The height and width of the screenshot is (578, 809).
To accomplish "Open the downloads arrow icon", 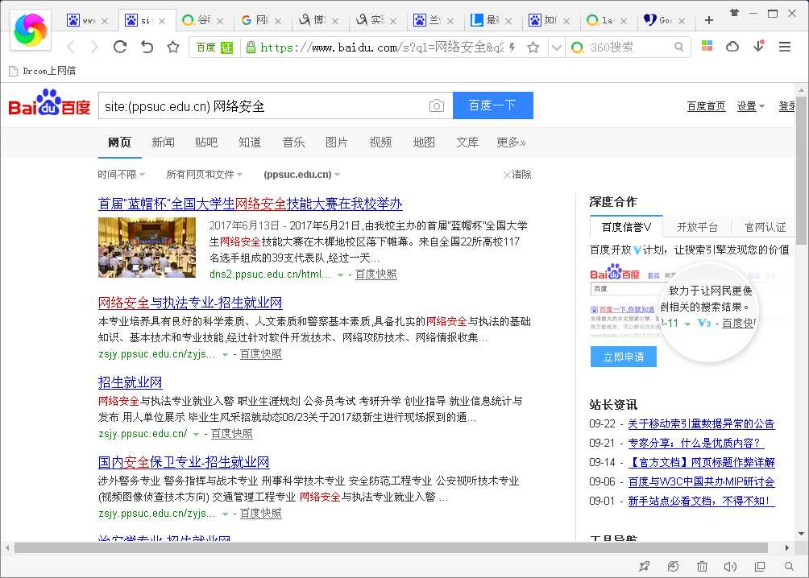I will pos(758,46).
